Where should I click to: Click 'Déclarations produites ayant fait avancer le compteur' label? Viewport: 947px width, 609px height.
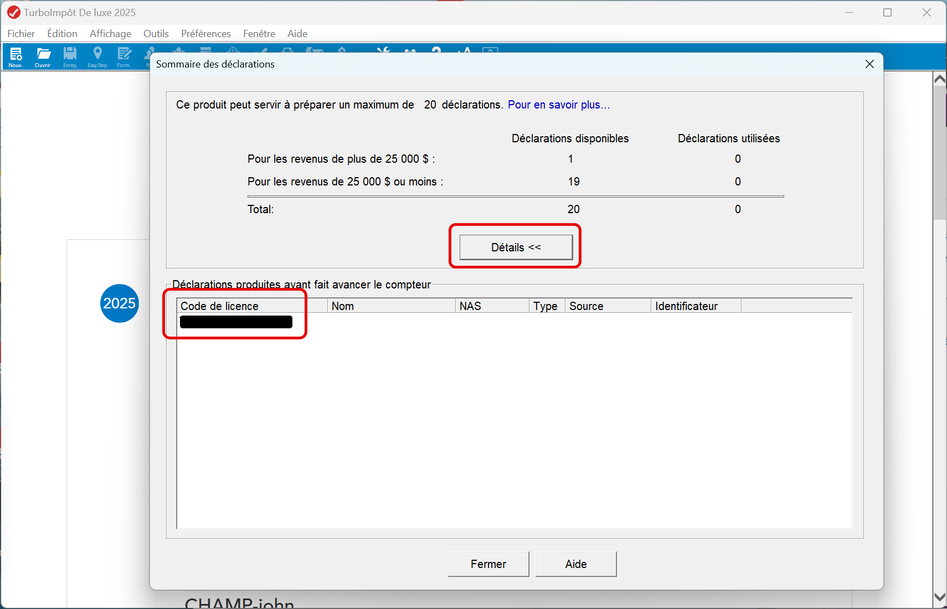(x=301, y=285)
